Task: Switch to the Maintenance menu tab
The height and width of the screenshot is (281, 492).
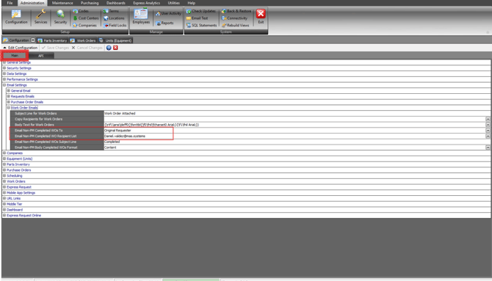Action: tap(62, 3)
